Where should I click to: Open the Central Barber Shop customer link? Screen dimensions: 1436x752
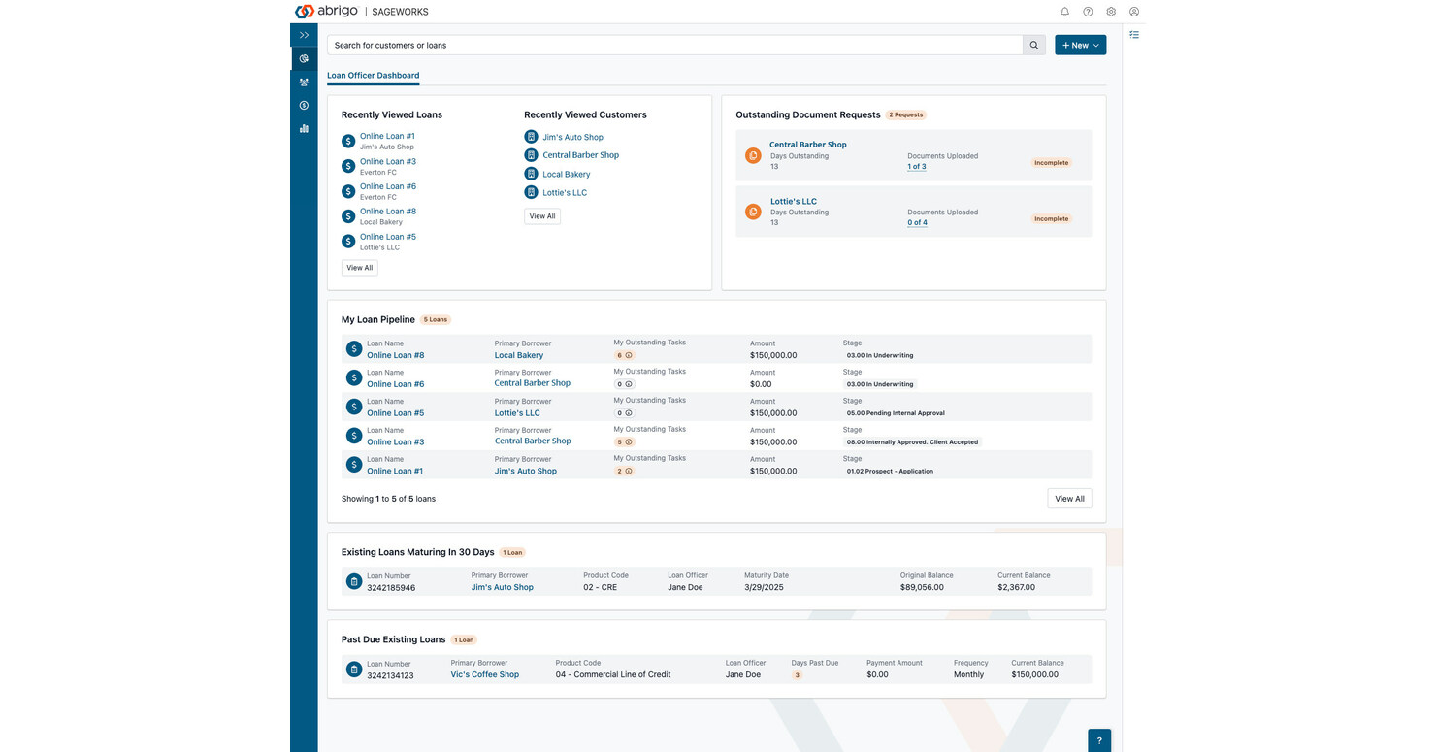[x=580, y=154]
